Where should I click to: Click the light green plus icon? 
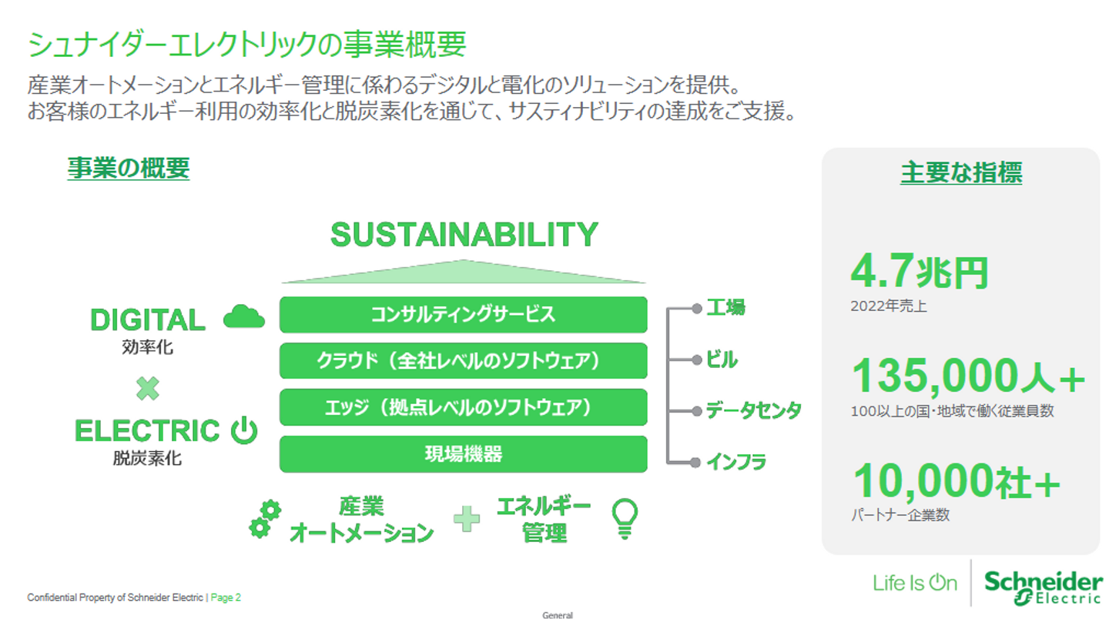click(x=466, y=519)
